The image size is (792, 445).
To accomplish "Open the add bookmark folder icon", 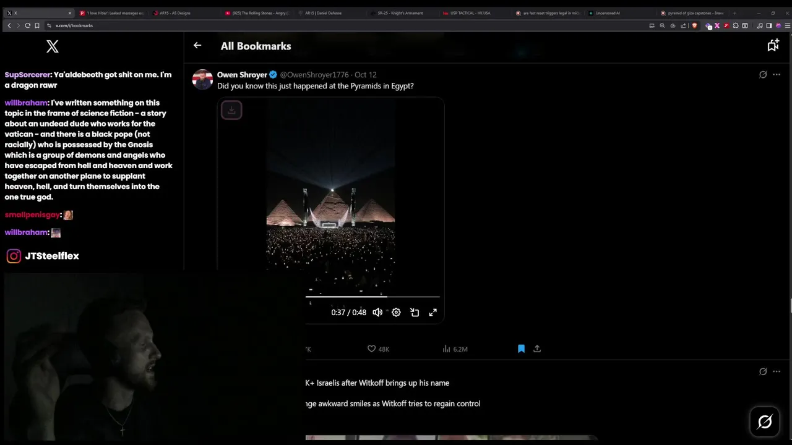I will coord(773,45).
